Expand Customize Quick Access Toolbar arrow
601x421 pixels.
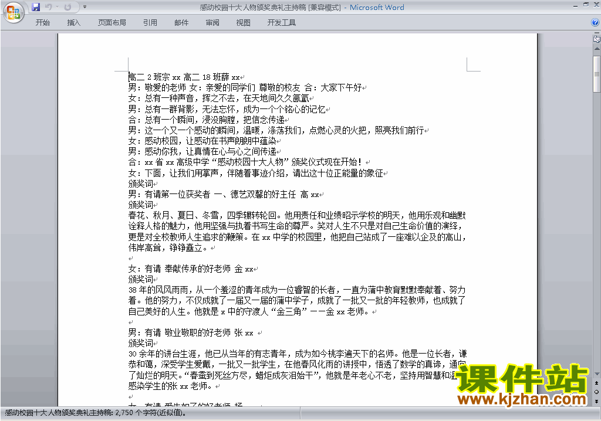pos(85,7)
